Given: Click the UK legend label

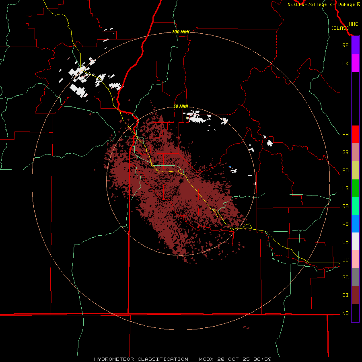Looking at the screenshot, I should click(345, 63).
